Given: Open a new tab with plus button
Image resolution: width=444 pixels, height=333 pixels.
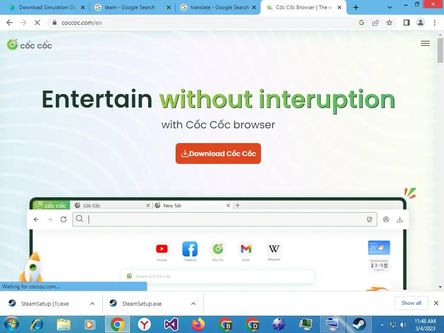Looking at the screenshot, I should (356, 8).
